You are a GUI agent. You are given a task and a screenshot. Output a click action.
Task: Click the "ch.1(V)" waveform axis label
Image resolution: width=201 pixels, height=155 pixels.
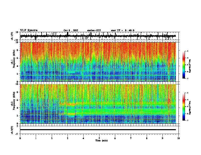pos(12,36)
